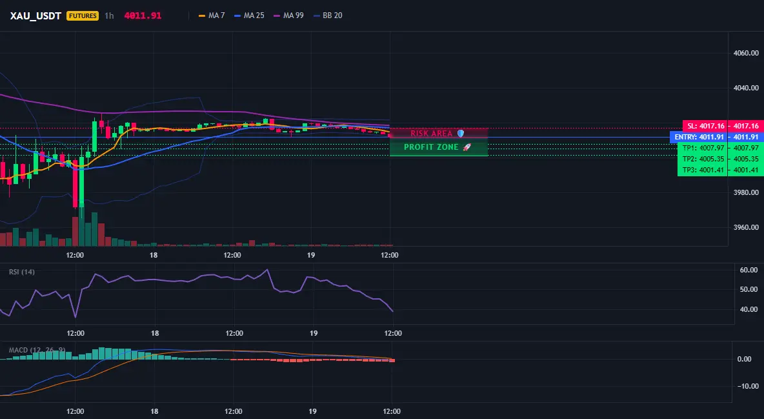Viewport: 764px width, 419px height.
Task: Select the SL: 4017.16 price tag
Action: (705, 126)
